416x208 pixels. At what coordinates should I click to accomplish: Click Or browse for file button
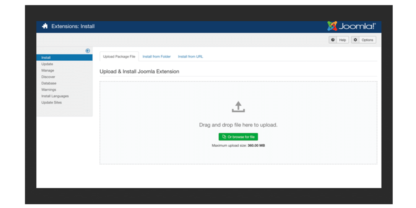coord(238,137)
